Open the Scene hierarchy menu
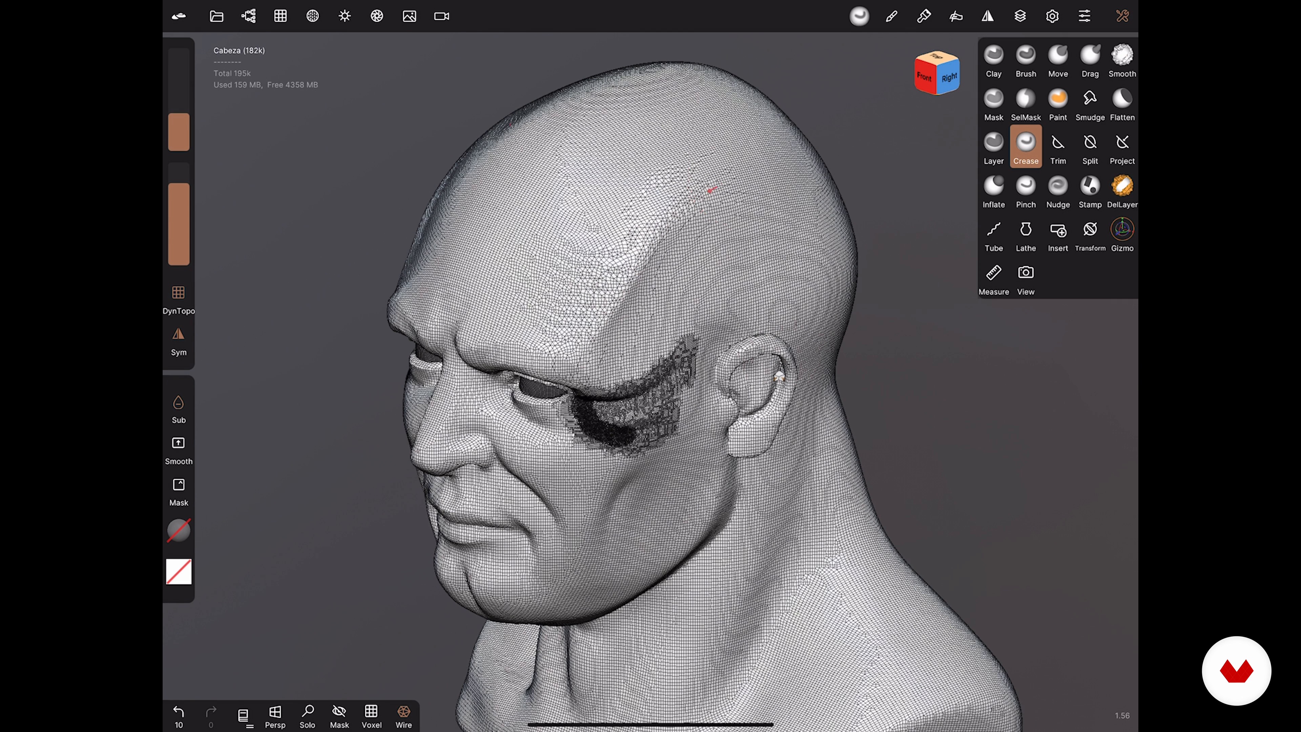Viewport: 1301px width, 732px height. (248, 16)
